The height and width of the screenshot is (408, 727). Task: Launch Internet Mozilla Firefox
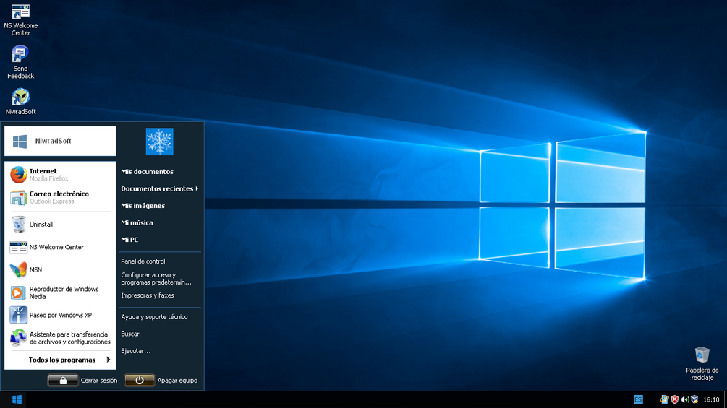coord(59,175)
